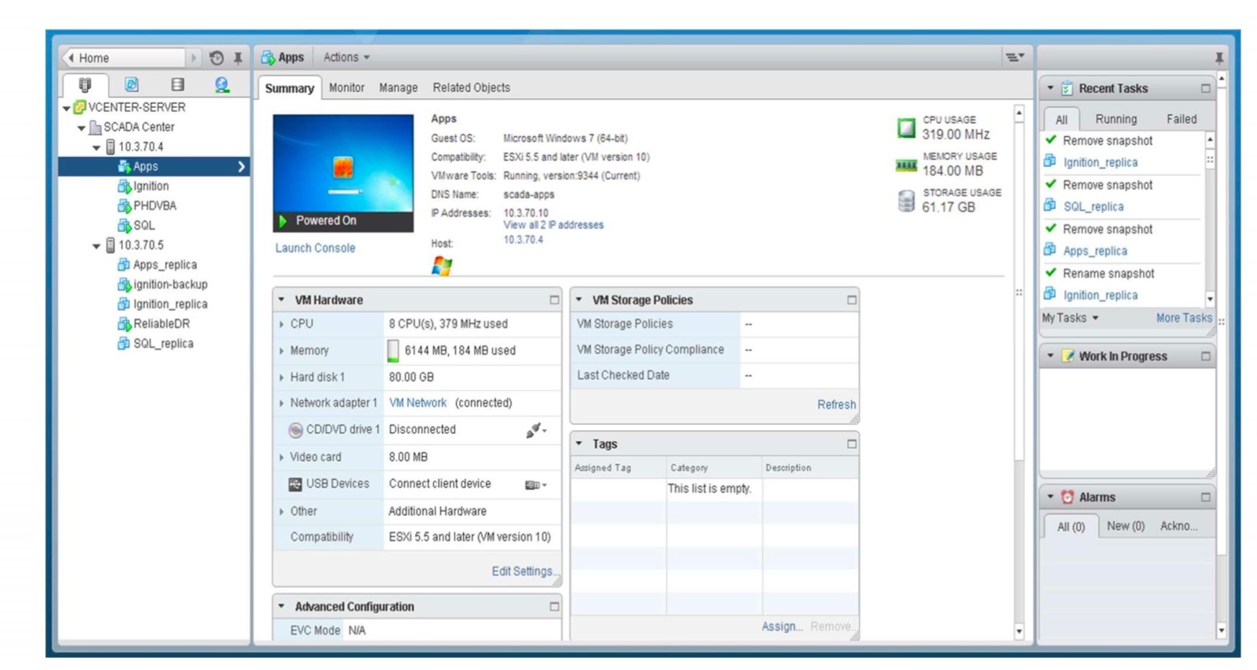The image size is (1257, 670).
Task: Maximize the Alarms panel
Action: point(1205,497)
